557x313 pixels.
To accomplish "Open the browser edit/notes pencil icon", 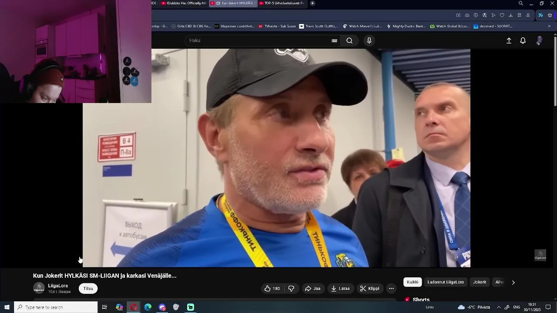I will [x=458, y=15].
